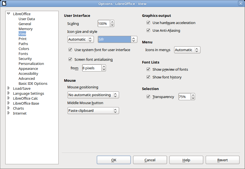This screenshot has height=169, width=245.
Task: Open the Middle Mouse button dropdown
Action: pos(93,111)
